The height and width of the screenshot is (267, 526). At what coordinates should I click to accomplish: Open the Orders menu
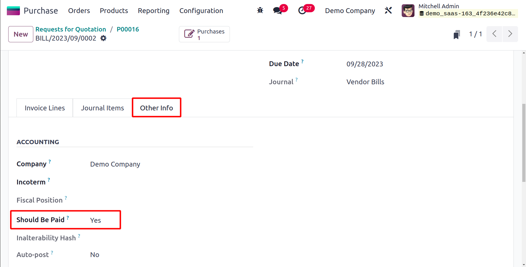click(x=79, y=11)
